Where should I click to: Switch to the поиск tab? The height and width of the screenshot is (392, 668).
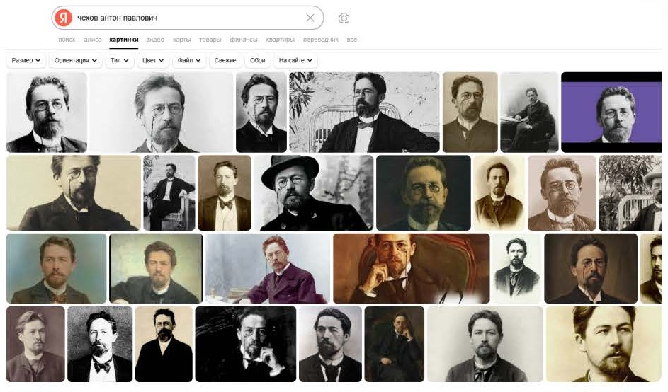67,40
